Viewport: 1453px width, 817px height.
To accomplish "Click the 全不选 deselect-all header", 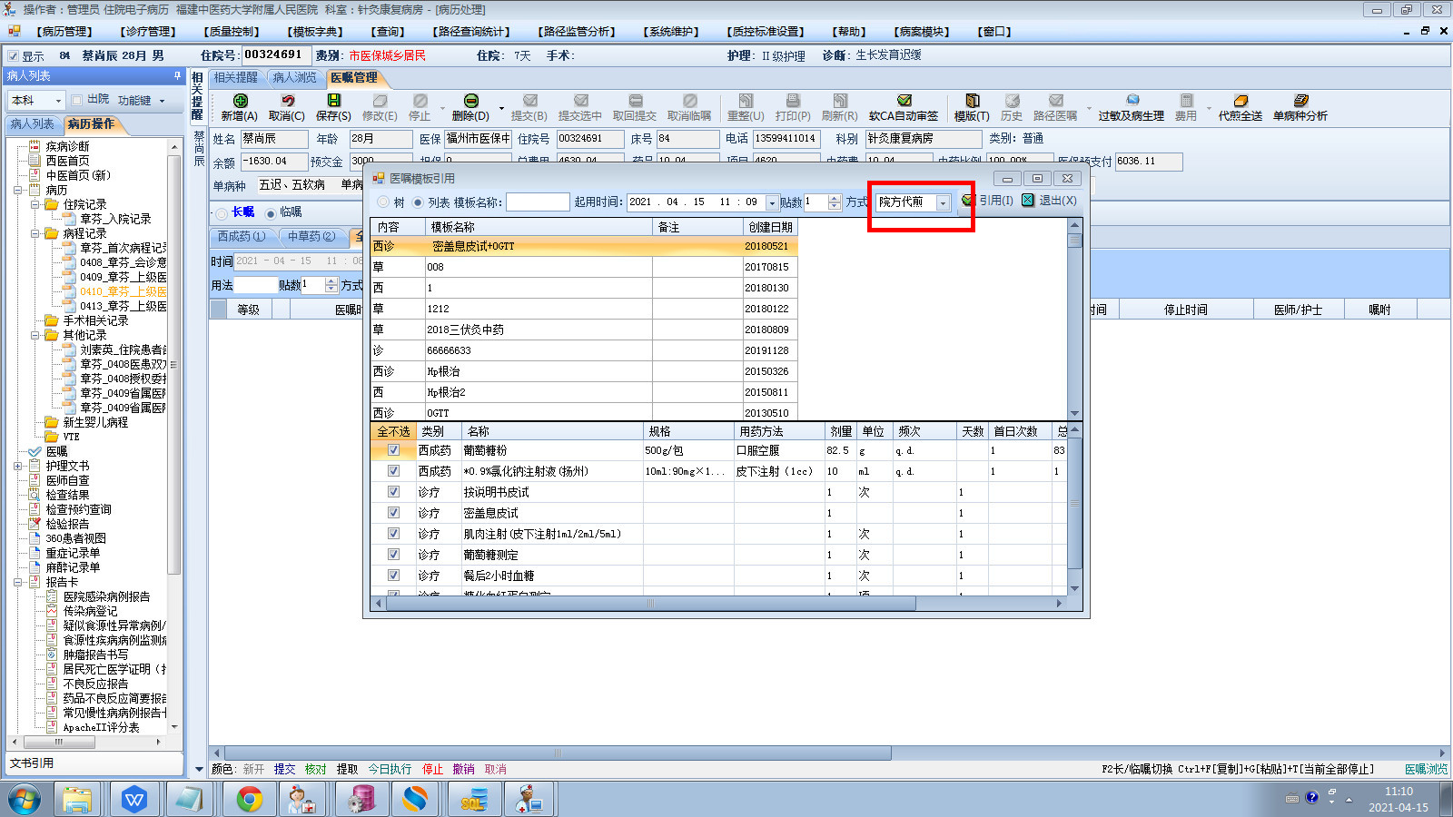I will (x=393, y=431).
